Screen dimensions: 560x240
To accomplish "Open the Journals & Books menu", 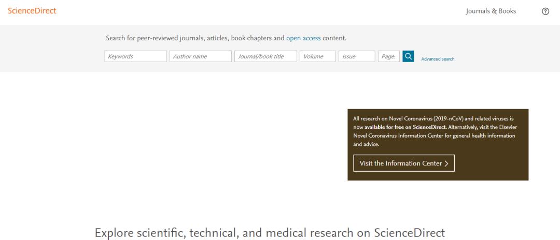I will point(491,11).
